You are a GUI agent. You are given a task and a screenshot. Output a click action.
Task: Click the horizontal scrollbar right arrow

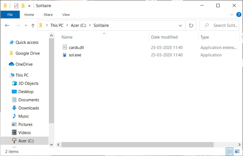coord(239,145)
